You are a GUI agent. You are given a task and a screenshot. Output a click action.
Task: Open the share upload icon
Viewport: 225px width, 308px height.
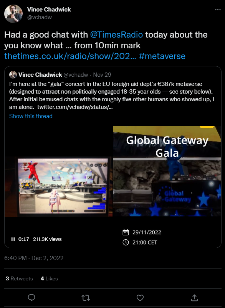click(x=194, y=298)
